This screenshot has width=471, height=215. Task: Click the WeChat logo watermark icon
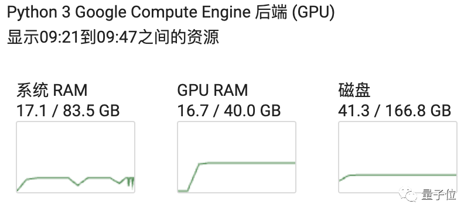click(408, 195)
